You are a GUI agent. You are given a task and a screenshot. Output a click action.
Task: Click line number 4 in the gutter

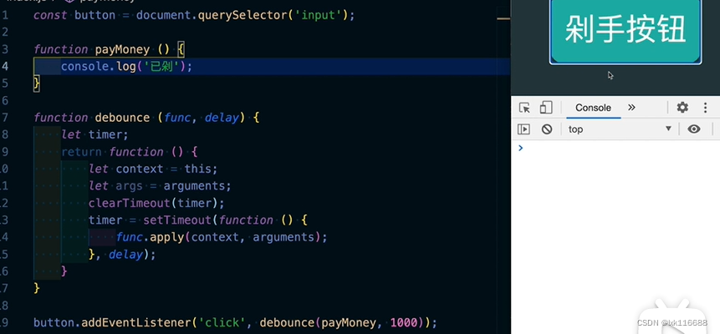coord(4,67)
